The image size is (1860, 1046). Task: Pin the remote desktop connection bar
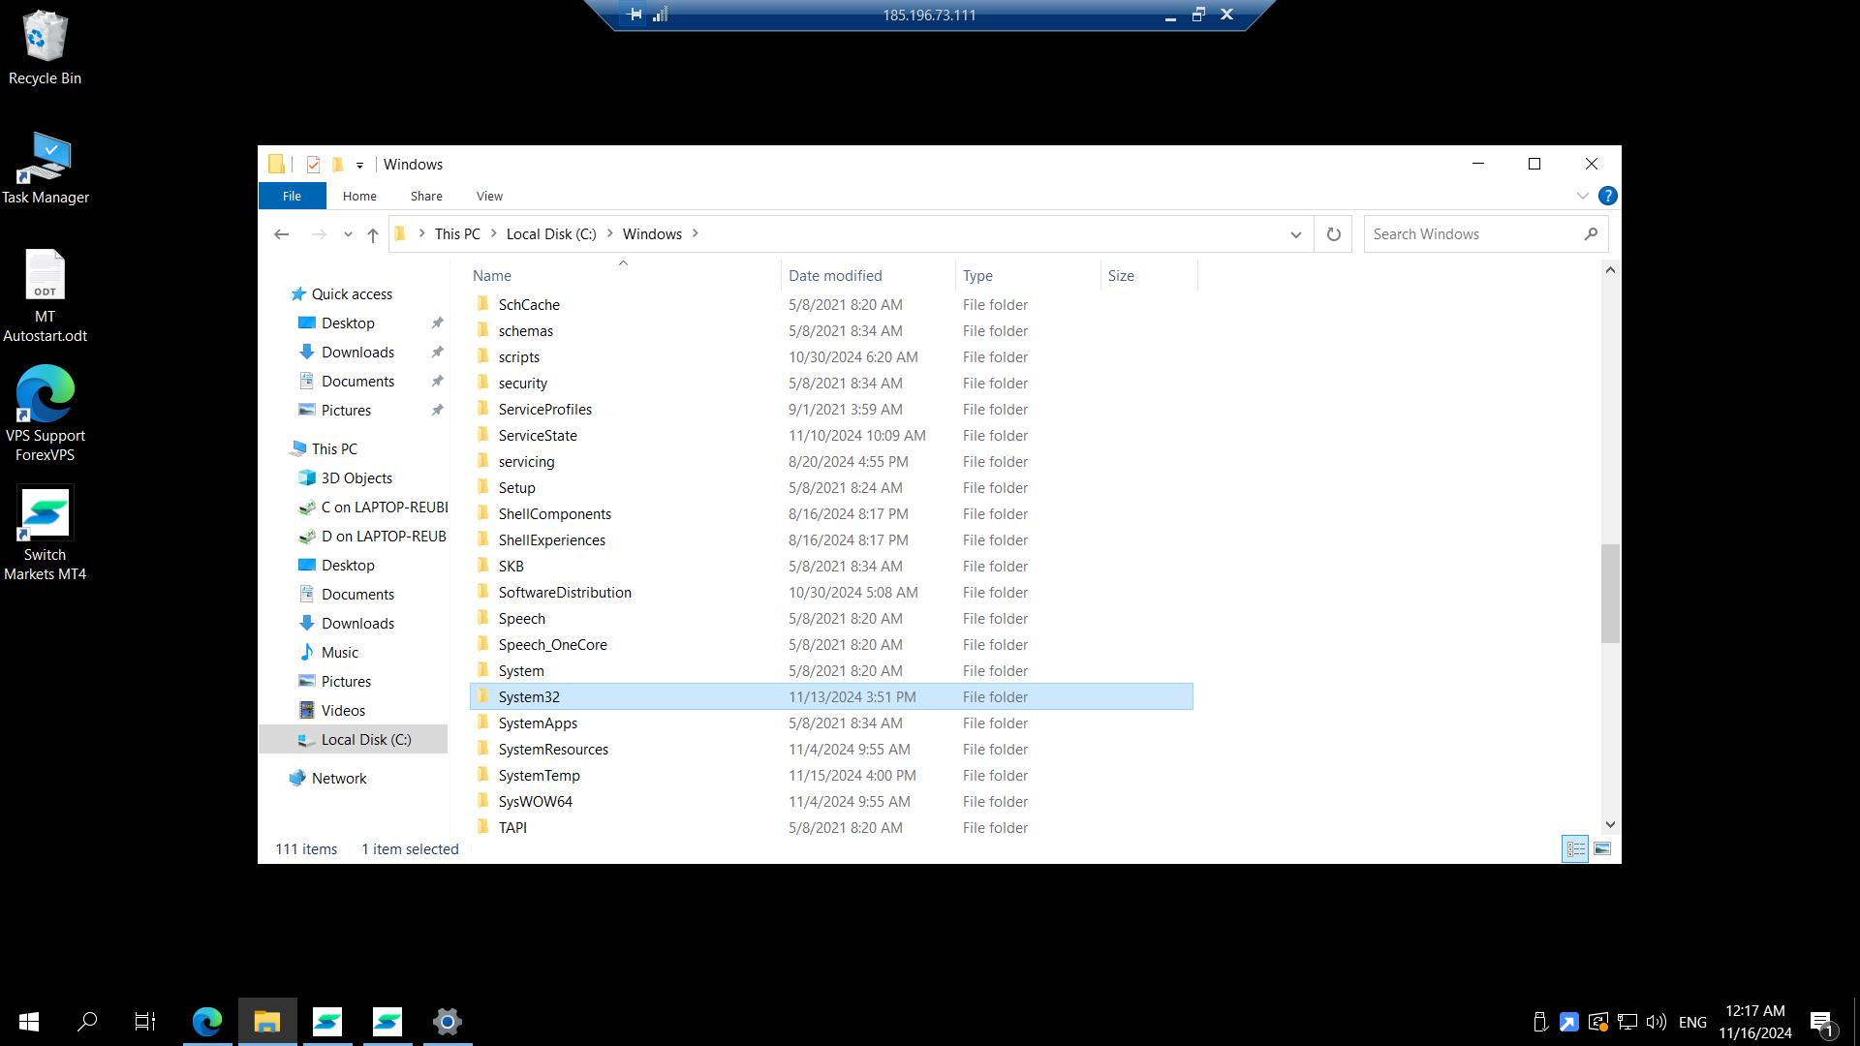[x=634, y=15]
